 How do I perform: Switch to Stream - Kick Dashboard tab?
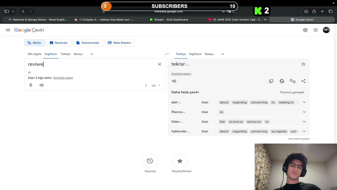point(169,20)
